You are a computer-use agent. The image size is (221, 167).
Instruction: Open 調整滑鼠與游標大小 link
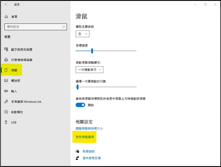(x=89, y=128)
